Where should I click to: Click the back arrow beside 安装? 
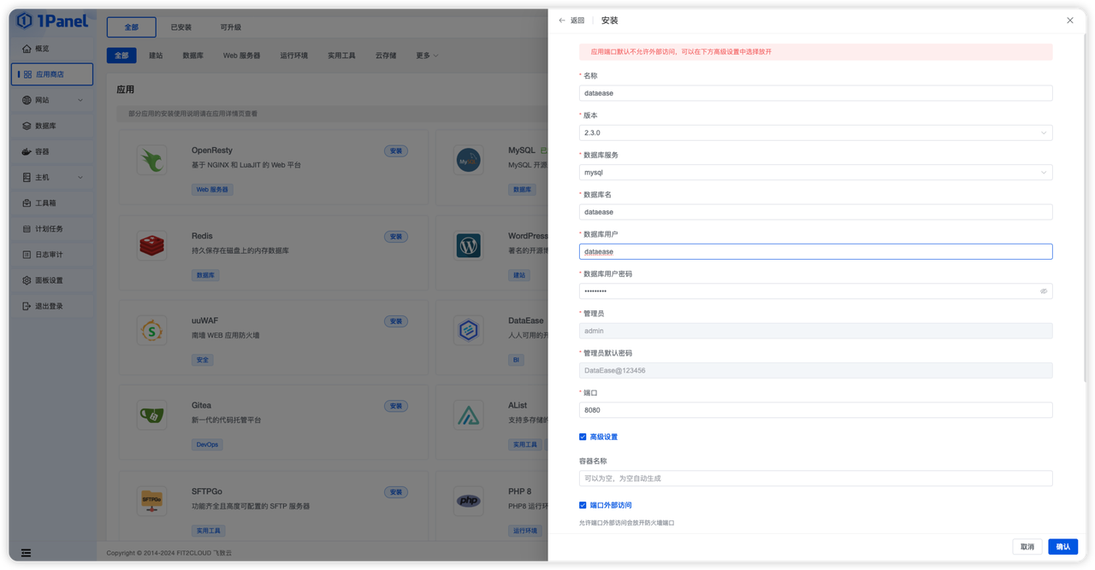(561, 20)
